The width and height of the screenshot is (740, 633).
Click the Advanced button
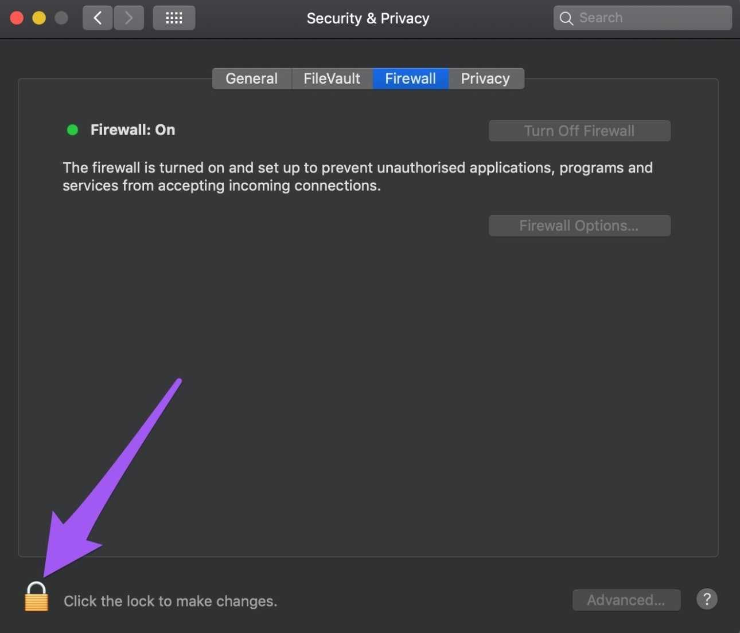pyautogui.click(x=626, y=600)
